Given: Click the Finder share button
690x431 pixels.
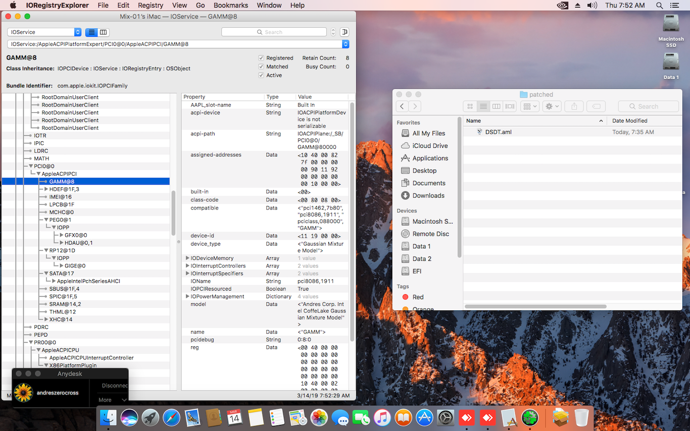Looking at the screenshot, I should point(574,106).
